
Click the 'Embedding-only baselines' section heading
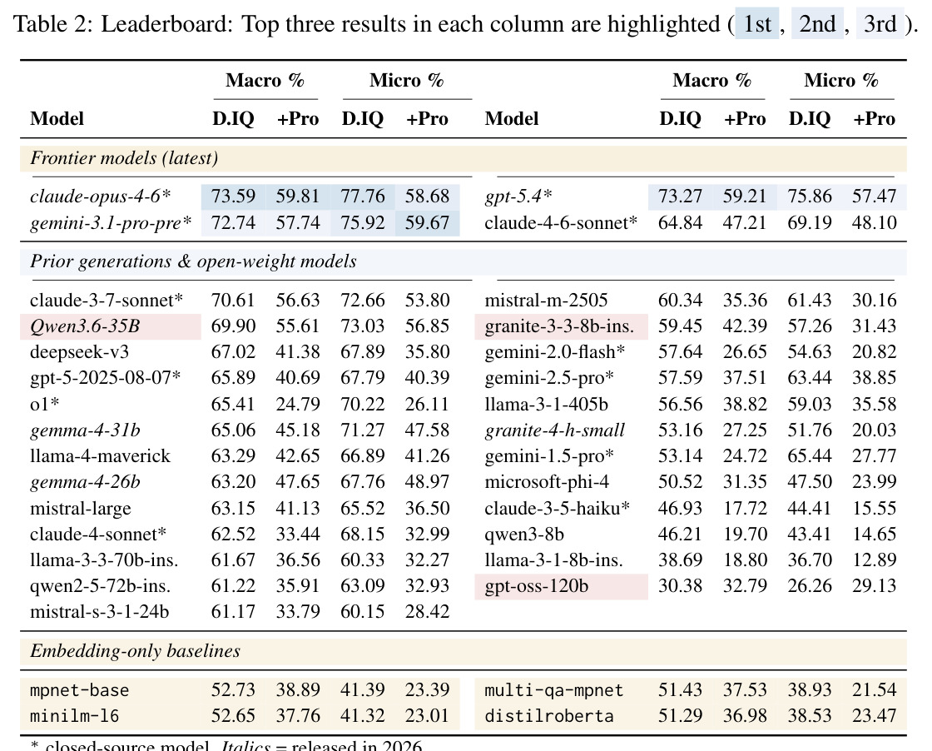coord(135,651)
